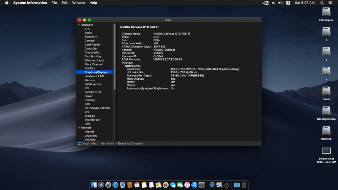Image resolution: width=338 pixels, height=190 pixels.
Task: Open Spotlight search magnifier
Action: tap(322, 3)
